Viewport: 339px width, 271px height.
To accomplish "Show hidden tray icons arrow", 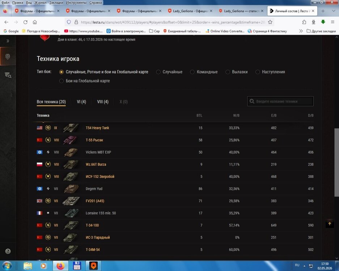I will [x=304, y=266].
